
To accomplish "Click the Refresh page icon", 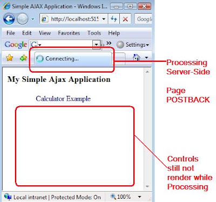I will pos(113,19).
